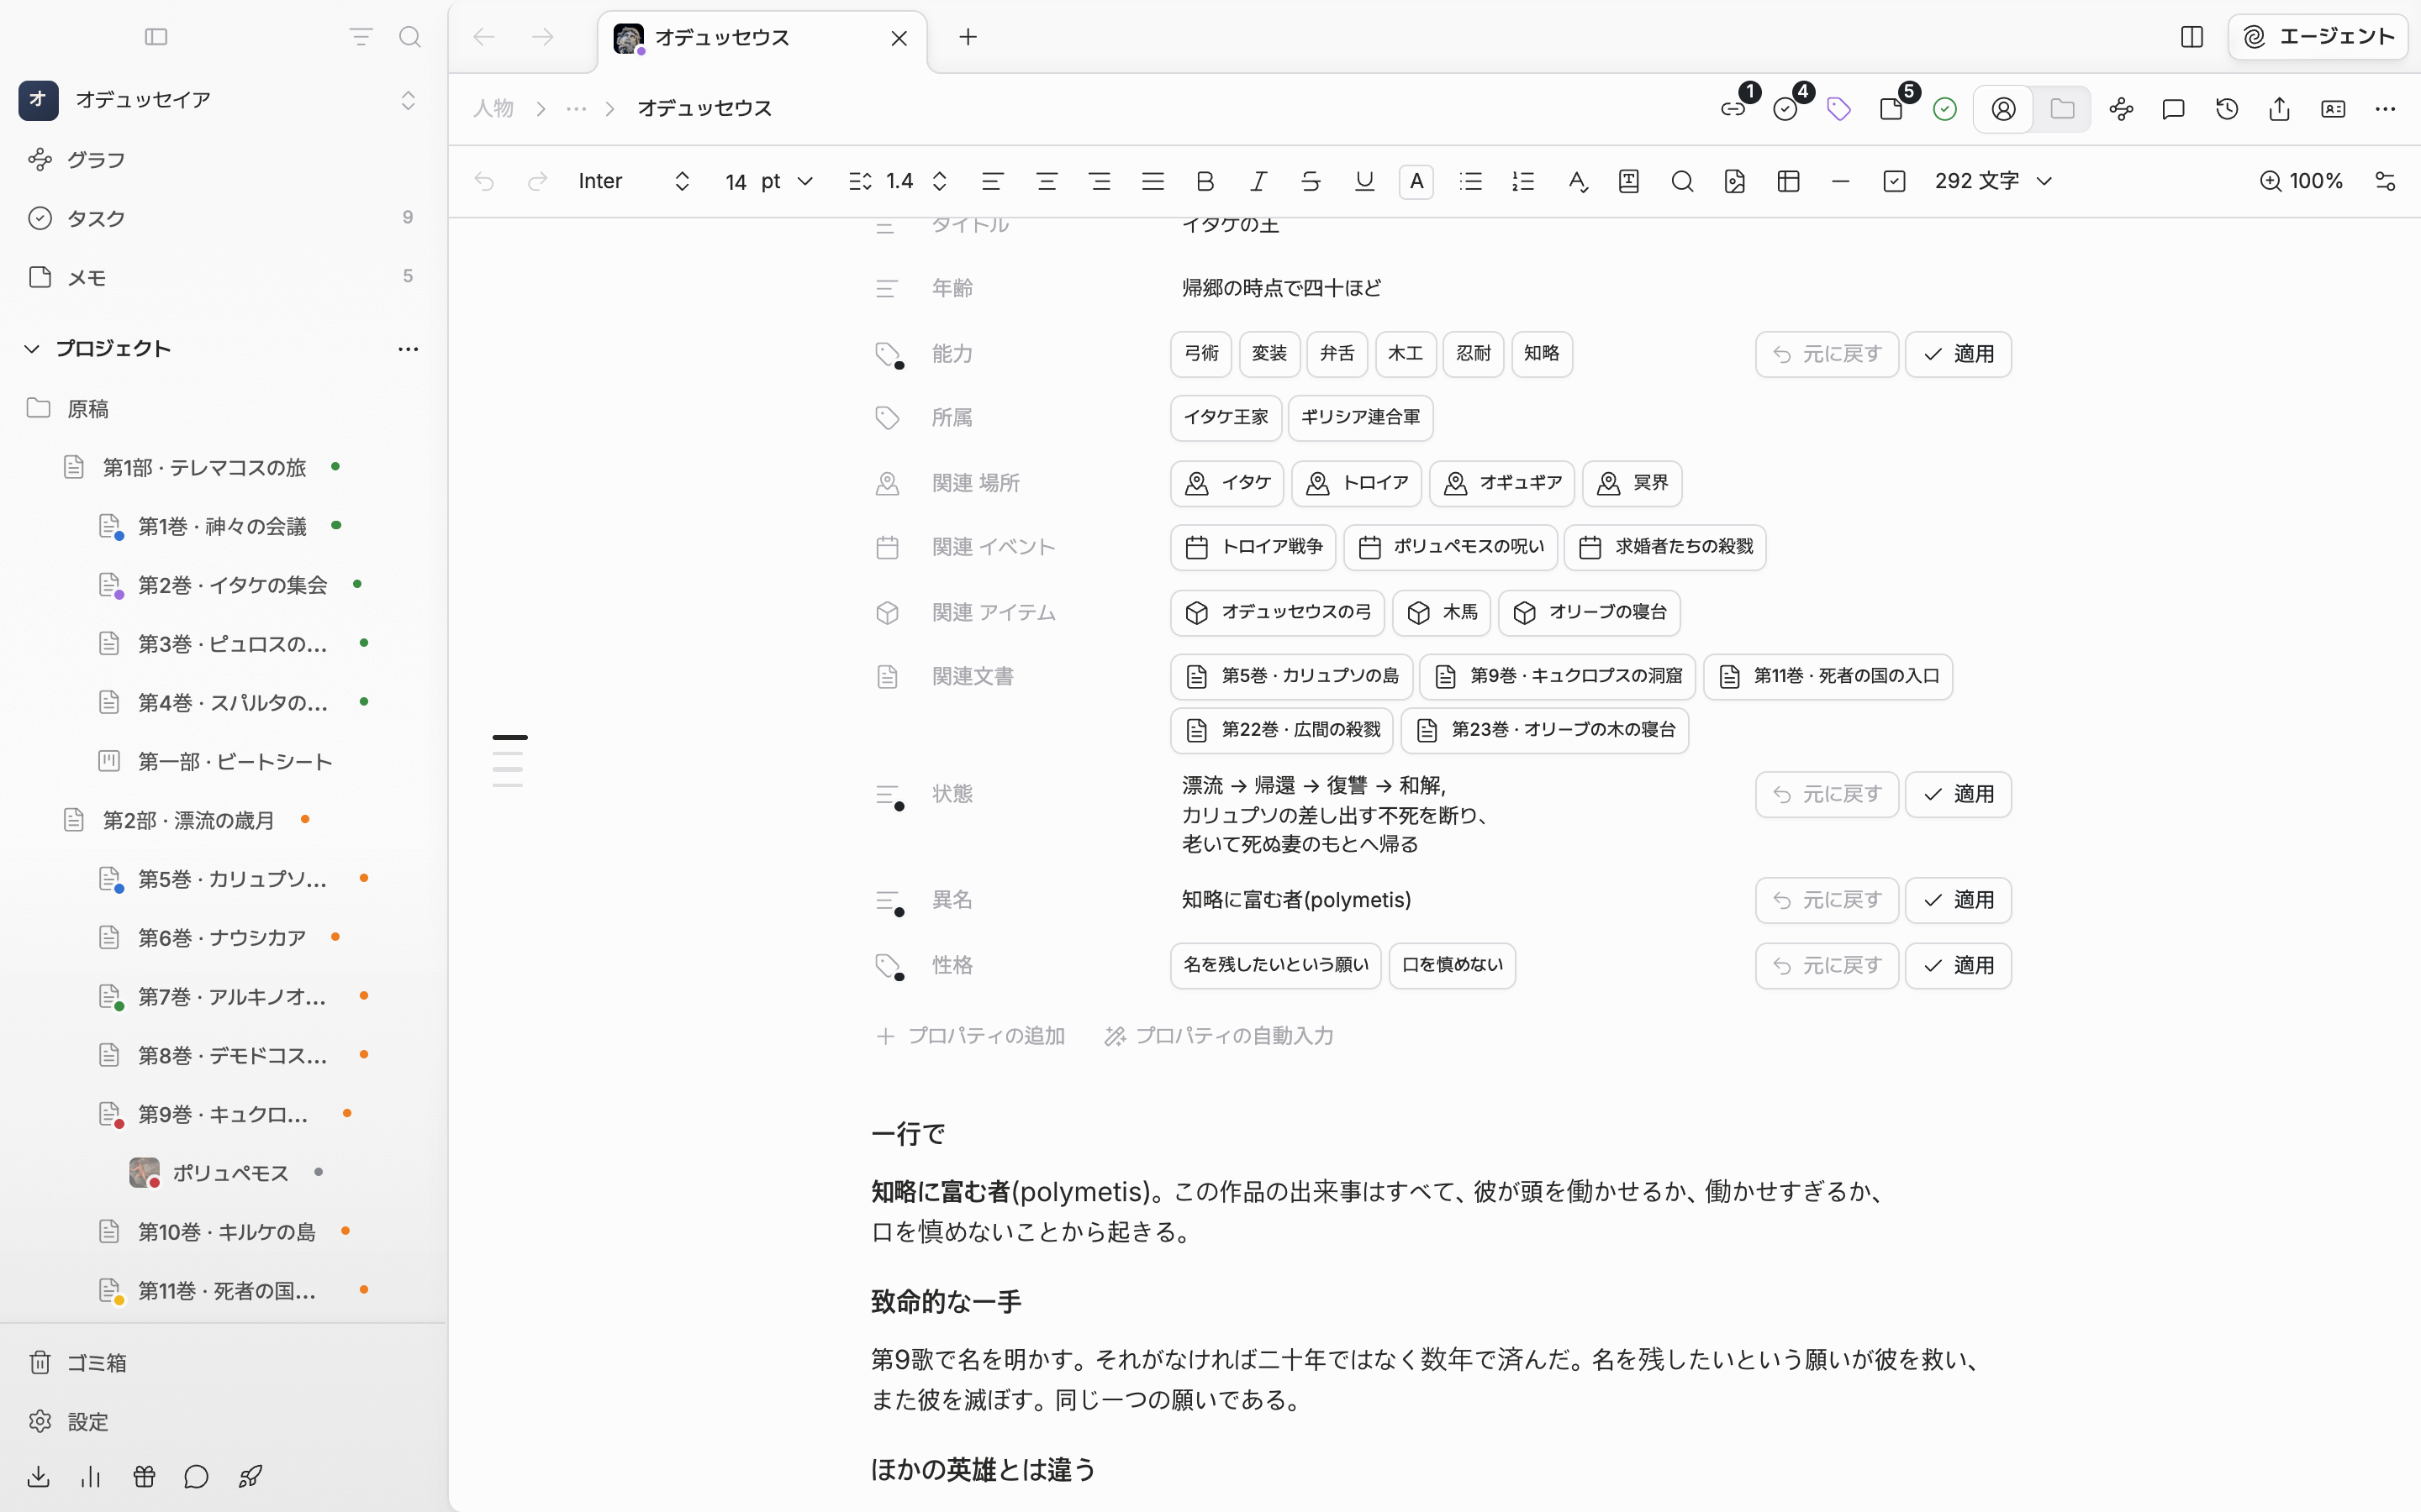Click プロパティの自動入力

tap(1219, 1036)
